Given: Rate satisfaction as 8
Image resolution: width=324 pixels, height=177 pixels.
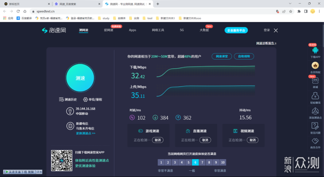Looking at the screenshot, I should pos(209,162).
